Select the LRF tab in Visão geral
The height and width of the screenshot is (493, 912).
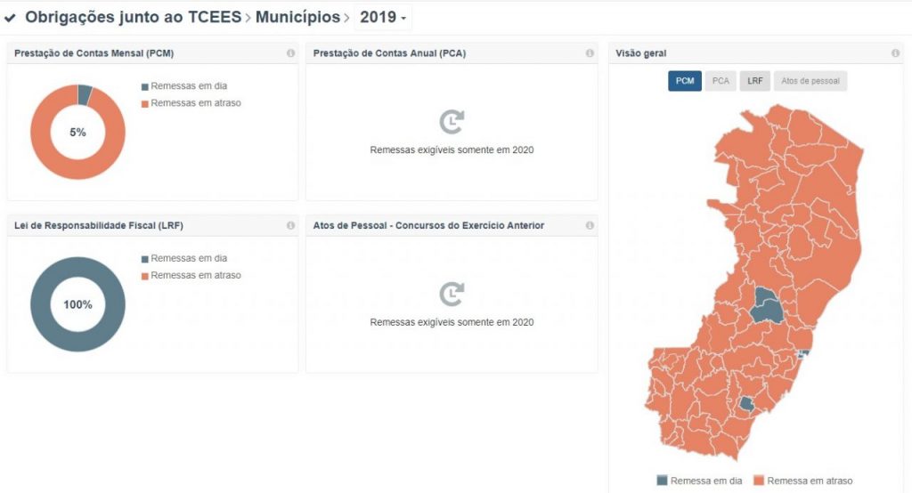pyautogui.click(x=755, y=81)
